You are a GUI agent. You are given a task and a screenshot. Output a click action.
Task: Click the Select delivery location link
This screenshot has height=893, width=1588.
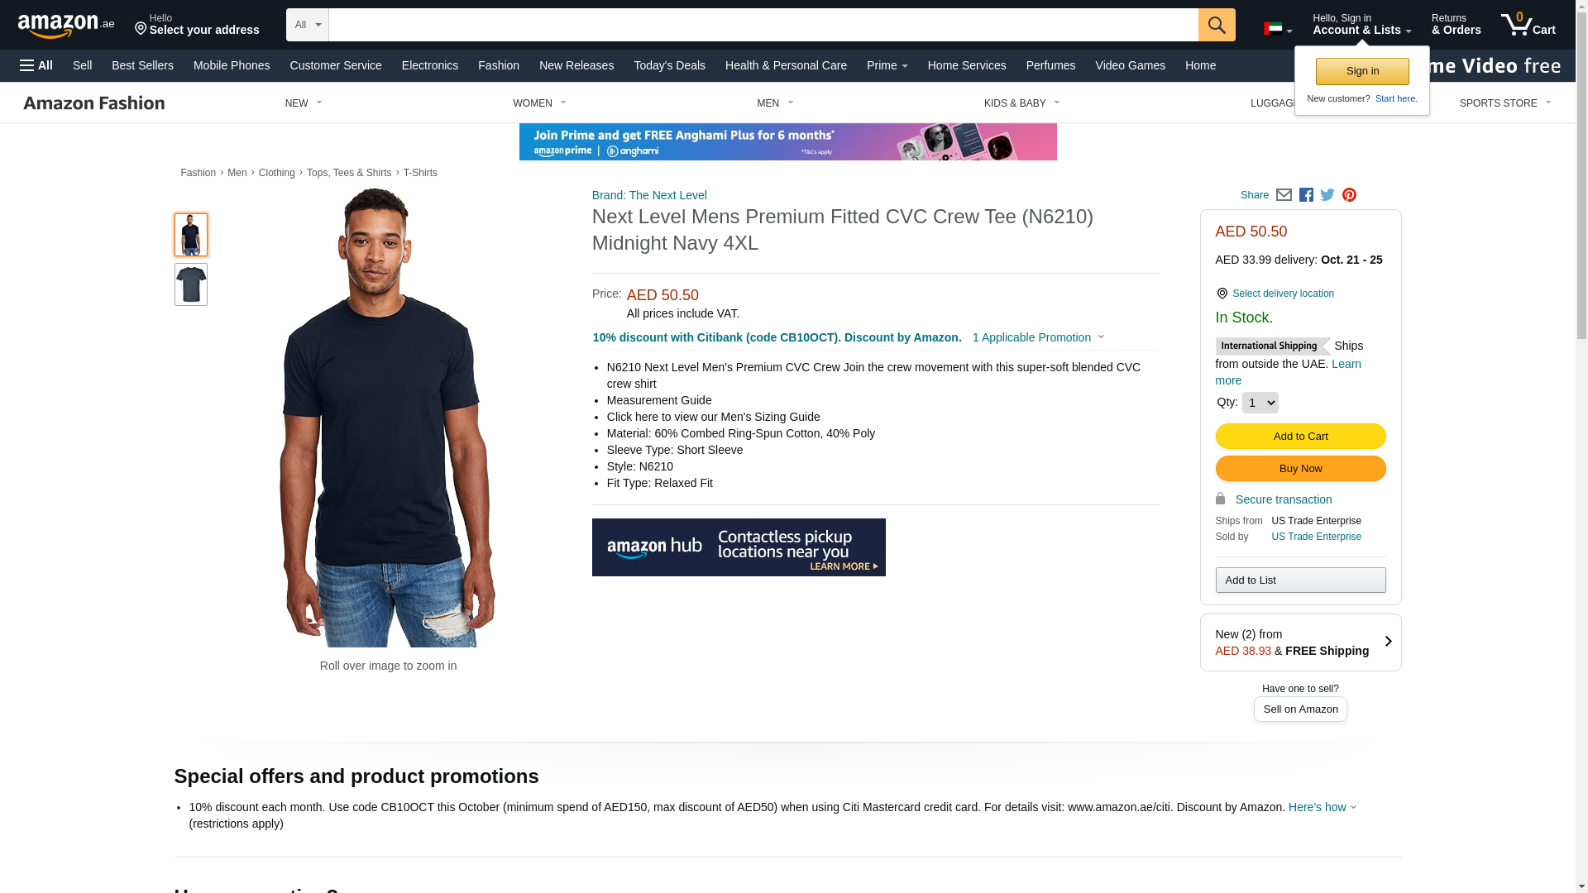point(1283,294)
